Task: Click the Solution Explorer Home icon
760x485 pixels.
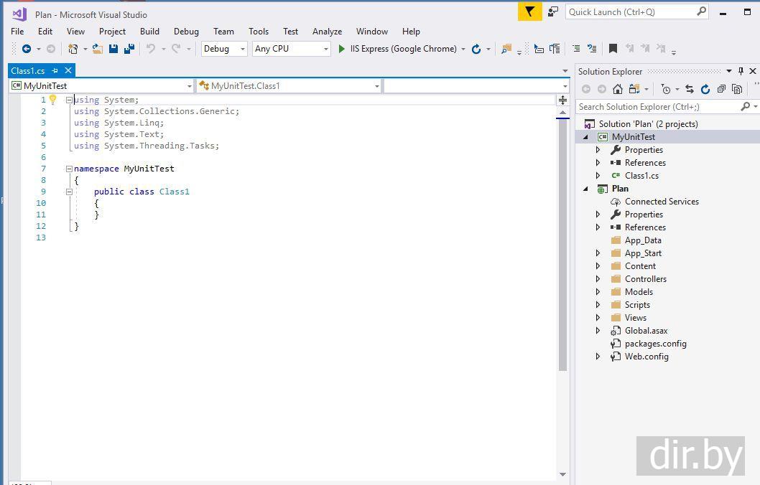Action: (x=618, y=89)
